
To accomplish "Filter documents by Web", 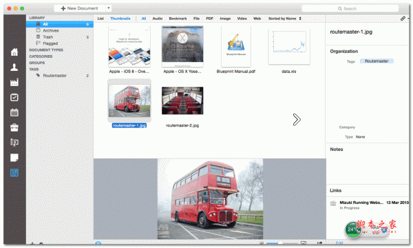I will 257,19.
